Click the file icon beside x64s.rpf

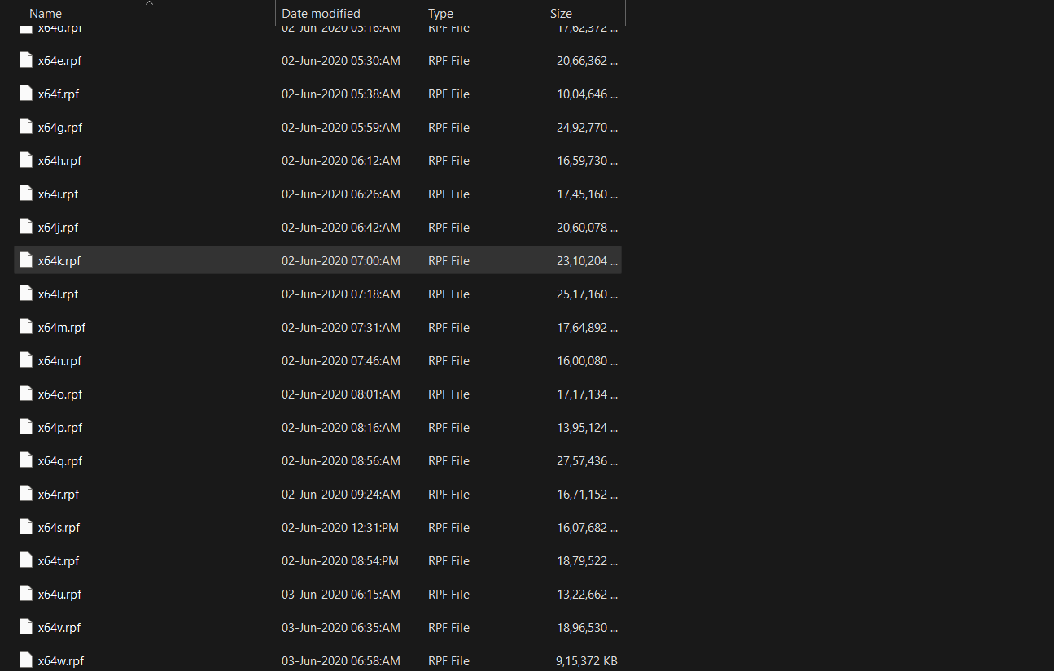tap(25, 527)
